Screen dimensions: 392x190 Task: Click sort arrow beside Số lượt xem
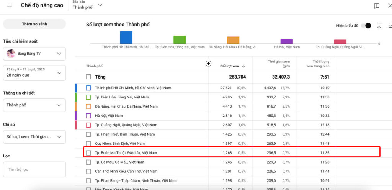coord(243,66)
